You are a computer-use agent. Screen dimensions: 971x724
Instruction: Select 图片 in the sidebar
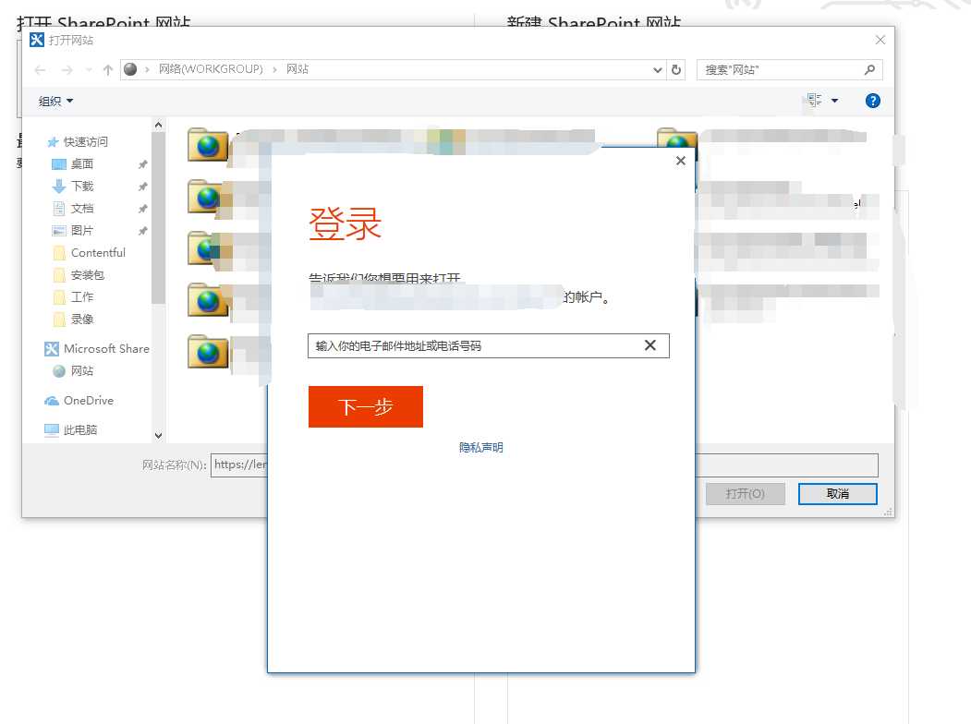pyautogui.click(x=81, y=231)
